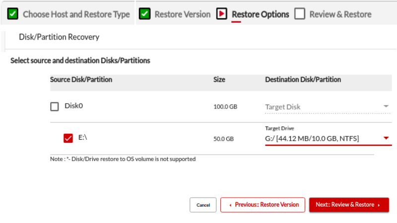Image resolution: width=397 pixels, height=223 pixels.
Task: Click the Source Disk/Partition column header
Action: click(81, 79)
